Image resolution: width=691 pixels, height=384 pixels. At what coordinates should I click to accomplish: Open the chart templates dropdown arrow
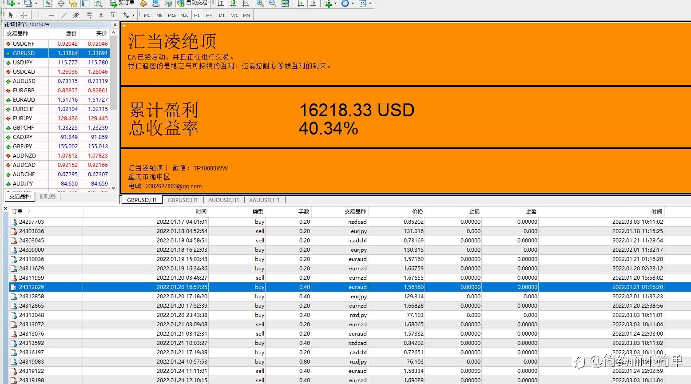click(370, 4)
